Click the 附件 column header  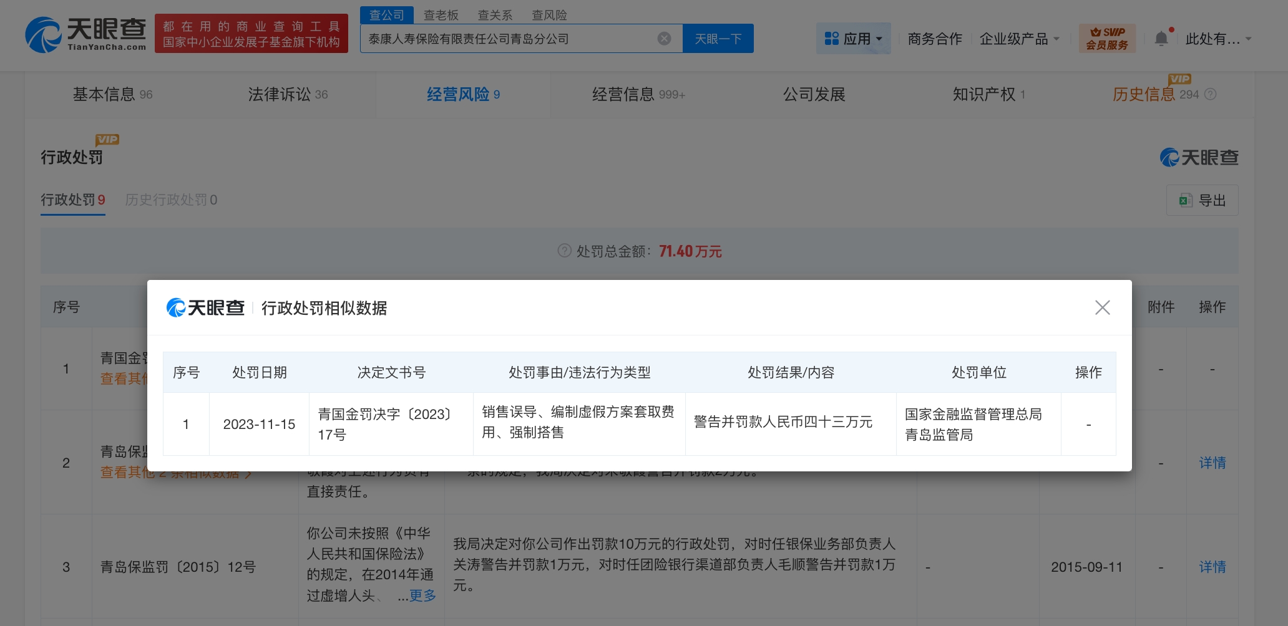click(x=1161, y=307)
